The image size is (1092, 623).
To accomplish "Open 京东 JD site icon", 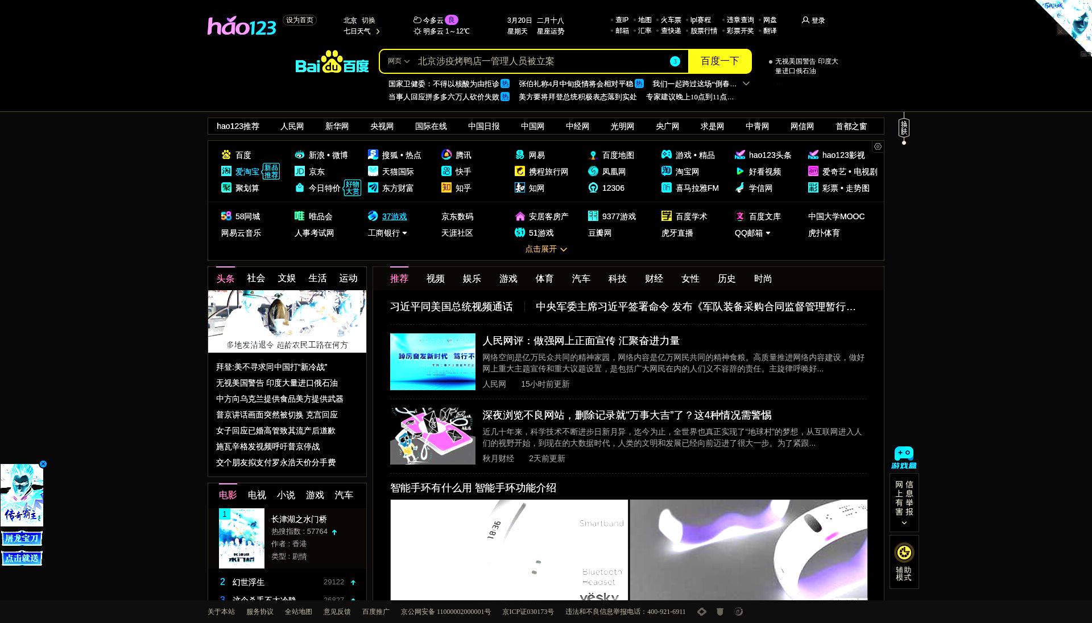I will (300, 171).
